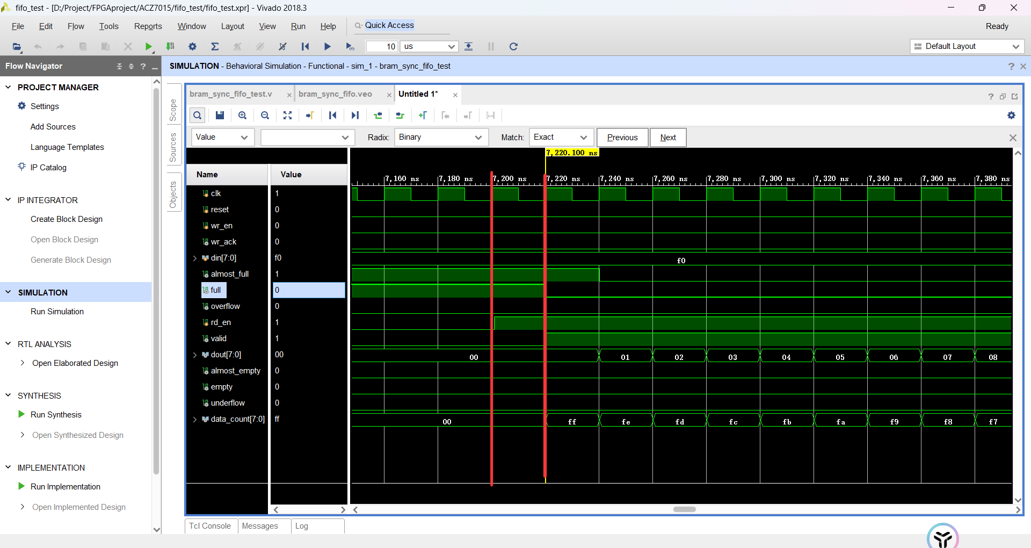Image resolution: width=1031 pixels, height=548 pixels.
Task: Go to time zero in waveform
Action: pos(332,115)
